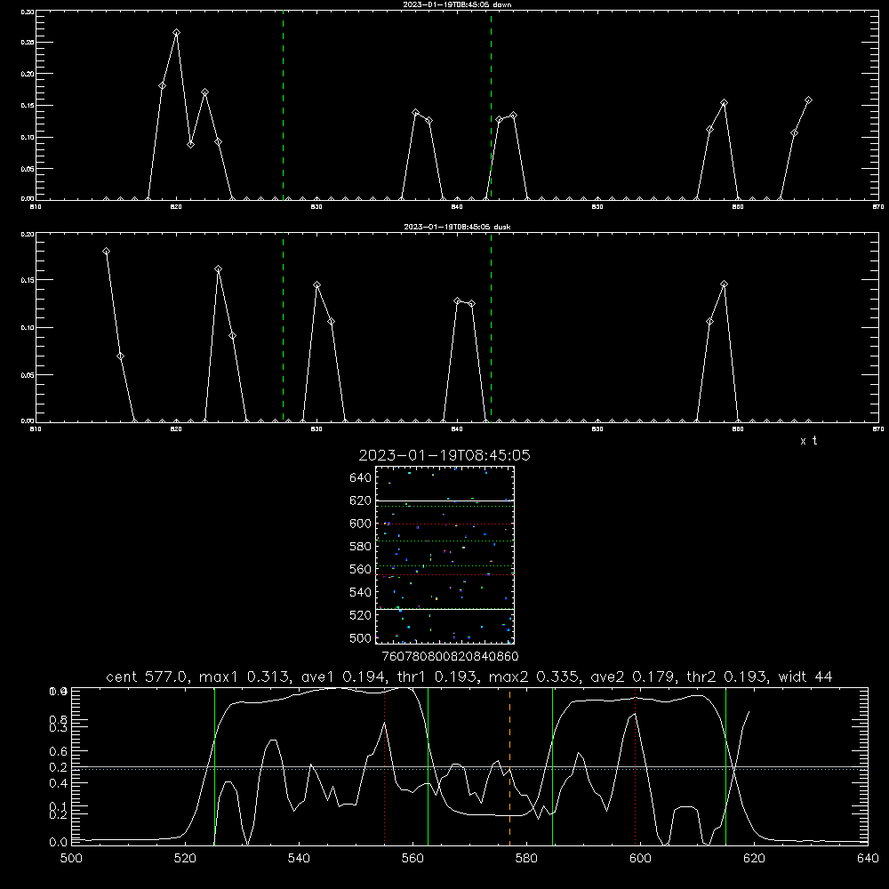
Task: Click the '500' y-axis label of scatter image
Action: click(360, 638)
